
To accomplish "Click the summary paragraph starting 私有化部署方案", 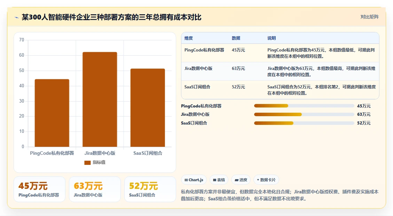I will [280, 195].
